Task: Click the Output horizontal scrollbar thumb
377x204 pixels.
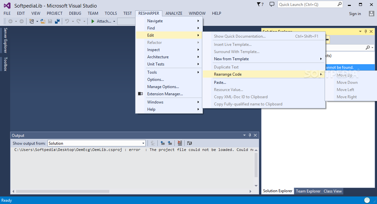Action: [63, 192]
